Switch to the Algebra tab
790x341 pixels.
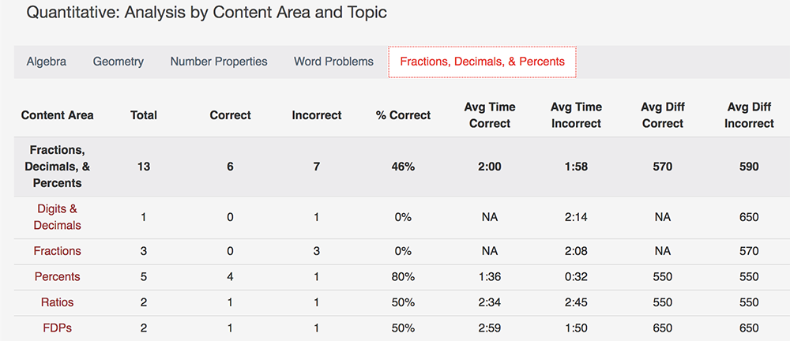(x=47, y=62)
